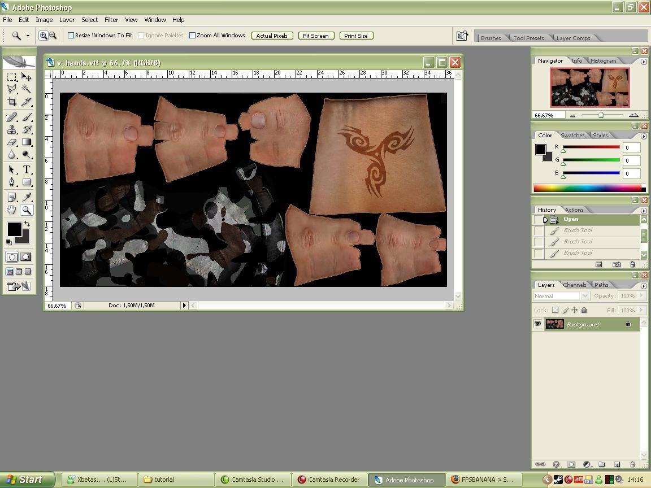Open the Layers panel flyout menu arrow
The image size is (651, 488).
point(644,285)
